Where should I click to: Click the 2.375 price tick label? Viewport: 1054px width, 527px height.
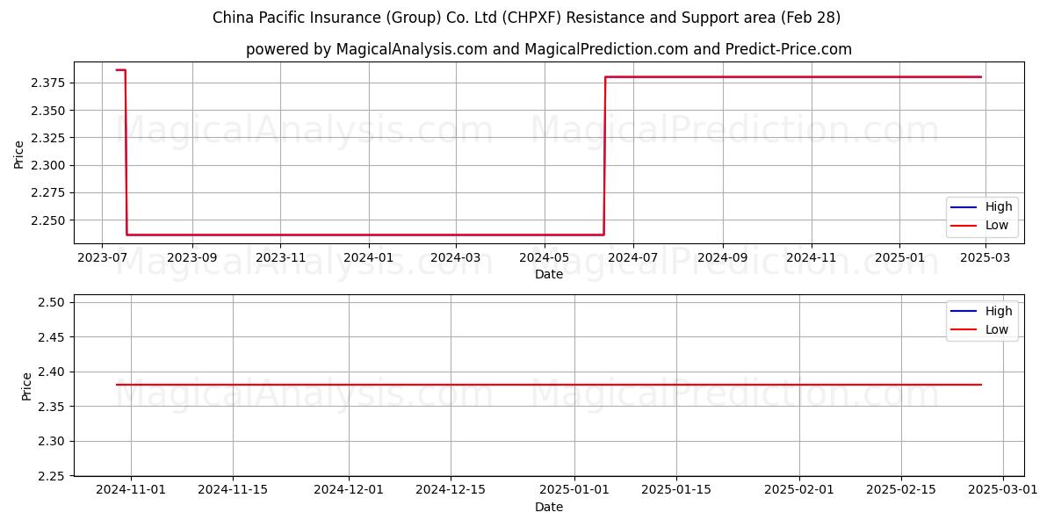[x=50, y=83]
